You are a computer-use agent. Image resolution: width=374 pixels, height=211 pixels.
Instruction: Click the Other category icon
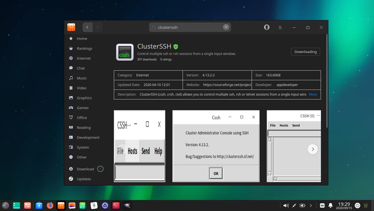pos(71,157)
